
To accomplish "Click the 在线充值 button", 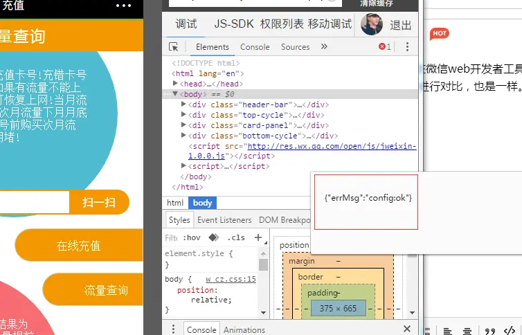I will (79, 246).
